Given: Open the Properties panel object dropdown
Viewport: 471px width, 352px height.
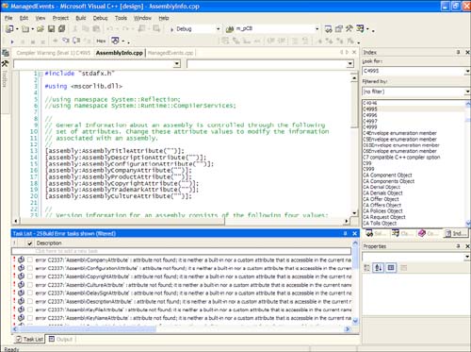Looking at the screenshot, I should pos(467,257).
